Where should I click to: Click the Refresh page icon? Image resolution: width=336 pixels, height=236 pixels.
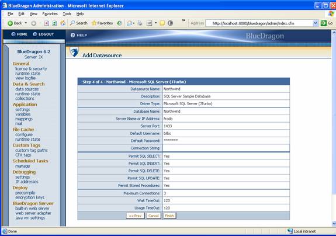(55, 23)
